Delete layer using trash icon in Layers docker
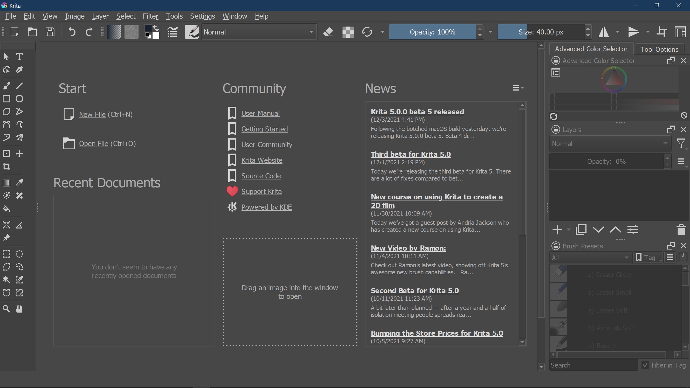 coord(682,230)
